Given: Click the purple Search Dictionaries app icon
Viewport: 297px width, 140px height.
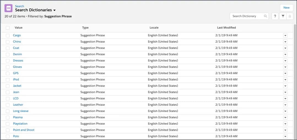Looking at the screenshot, I should point(9,8).
